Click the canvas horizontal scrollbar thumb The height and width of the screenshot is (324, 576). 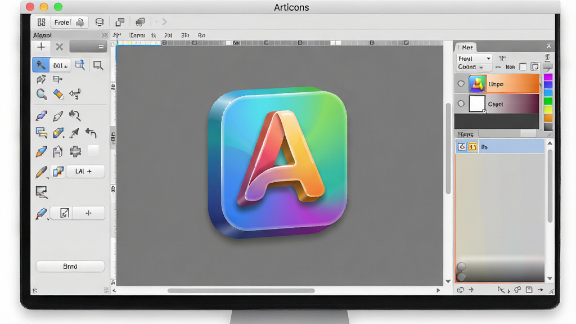click(241, 291)
